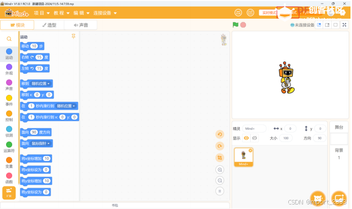Select the 函数 functions category
This screenshot has width=352, height=209.
click(9, 178)
